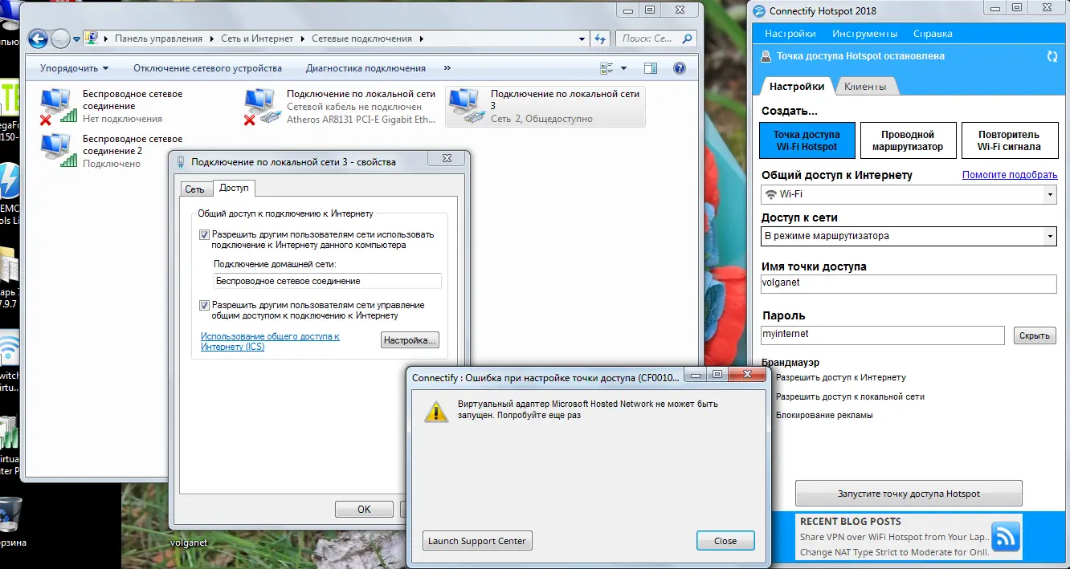Click the Help question mark icon in Explorer toolbar
Viewport: 1070px width, 569px height.
point(679,67)
